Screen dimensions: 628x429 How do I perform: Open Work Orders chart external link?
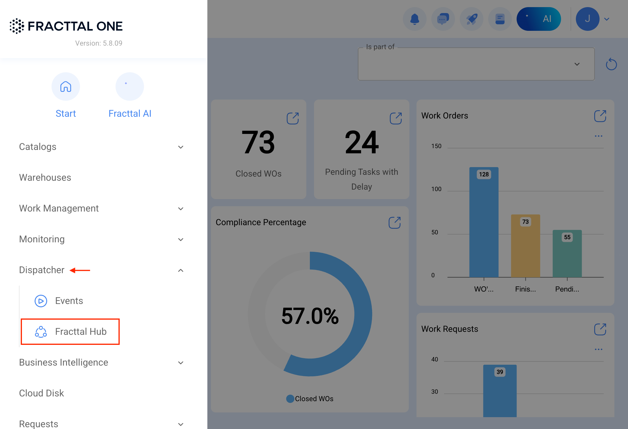click(x=600, y=116)
